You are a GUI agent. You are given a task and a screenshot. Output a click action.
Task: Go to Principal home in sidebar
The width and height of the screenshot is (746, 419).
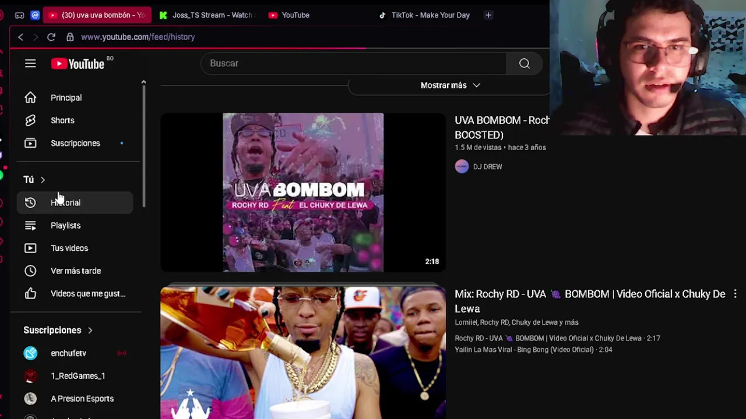pyautogui.click(x=75, y=98)
